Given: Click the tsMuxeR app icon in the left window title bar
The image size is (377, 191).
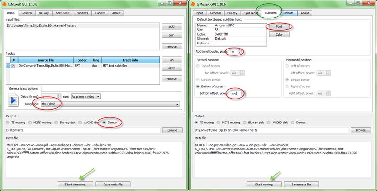Looking at the screenshot, I should pos(4,4).
